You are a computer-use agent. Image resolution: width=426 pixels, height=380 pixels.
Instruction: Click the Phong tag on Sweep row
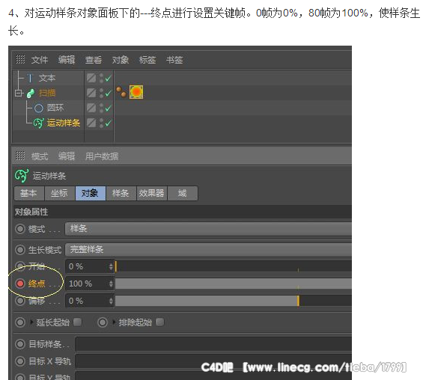coord(121,92)
